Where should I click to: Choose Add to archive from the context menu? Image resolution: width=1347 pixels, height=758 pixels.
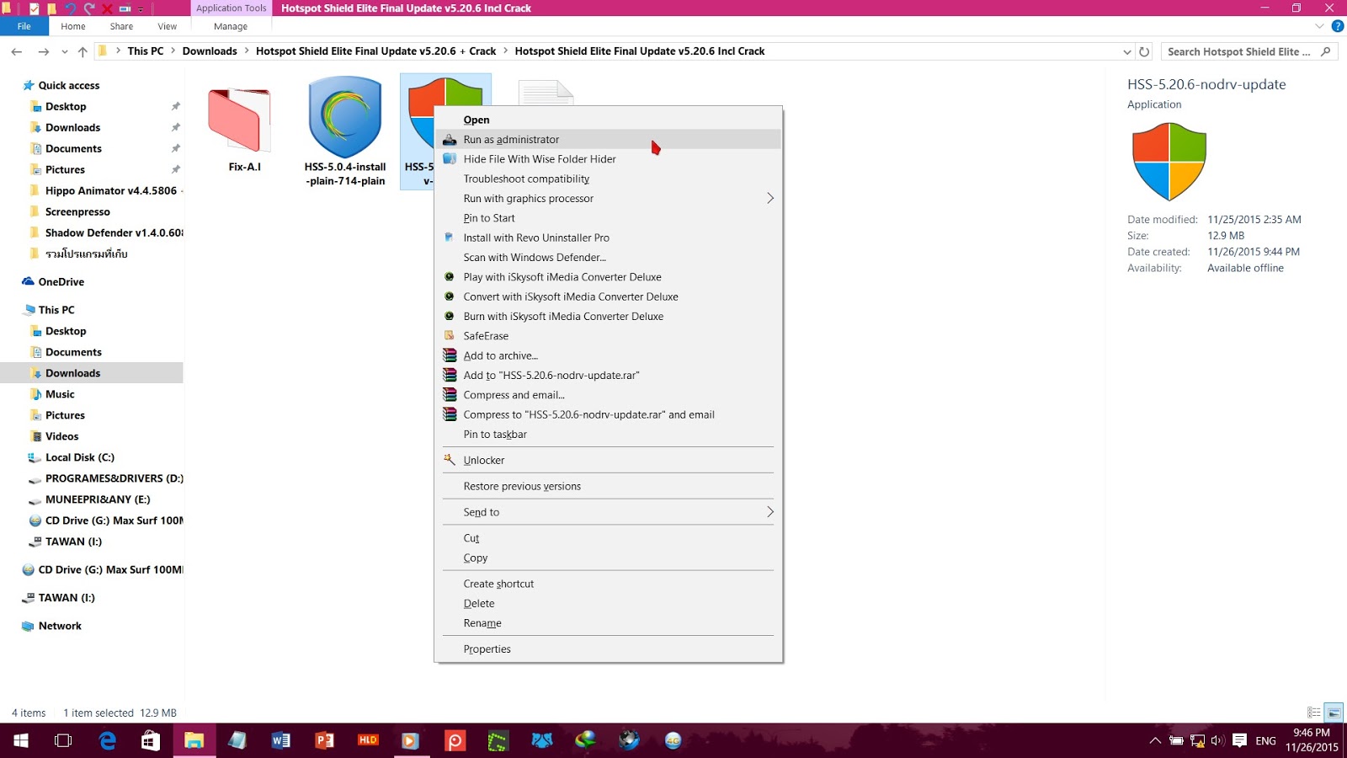tap(608, 355)
